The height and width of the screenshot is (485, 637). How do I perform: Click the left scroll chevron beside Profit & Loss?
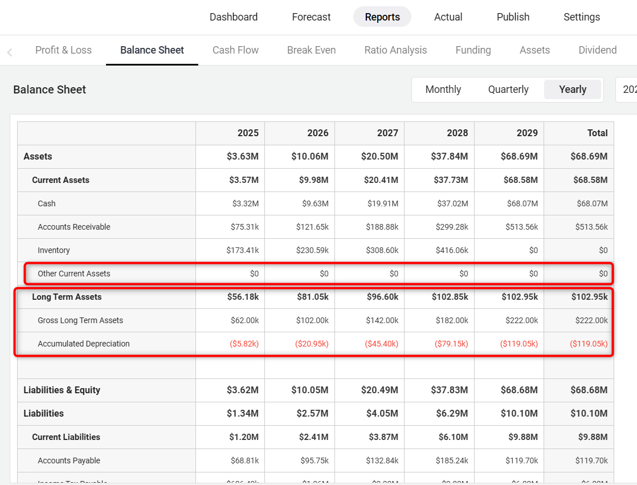(10, 52)
